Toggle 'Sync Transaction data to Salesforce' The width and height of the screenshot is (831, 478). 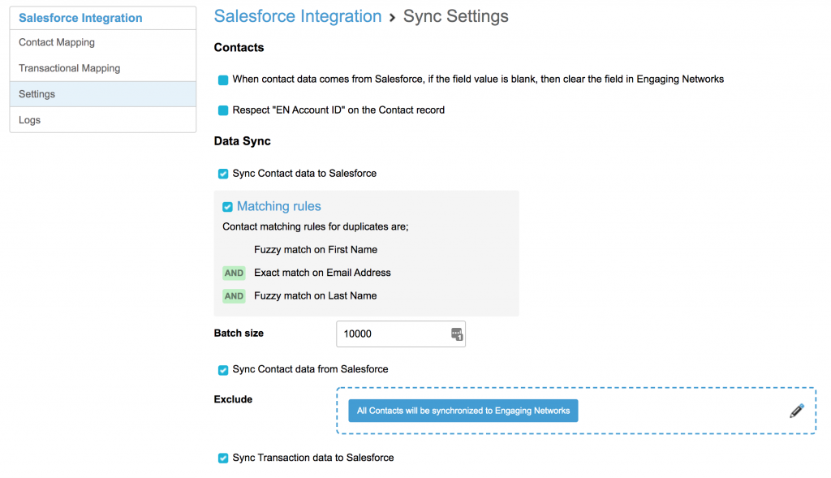point(222,458)
